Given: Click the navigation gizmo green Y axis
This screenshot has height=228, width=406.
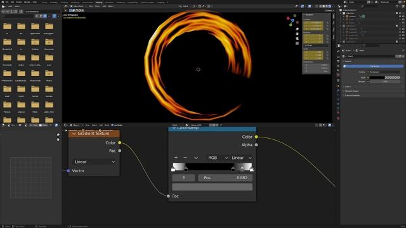Looking at the screenshot, I should click(291, 25).
